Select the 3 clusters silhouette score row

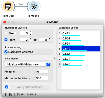(79, 39)
